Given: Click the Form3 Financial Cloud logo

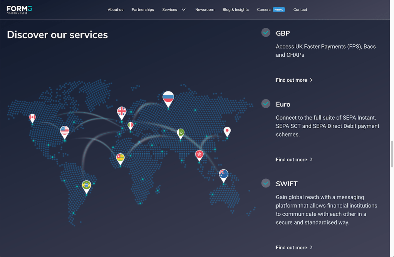Looking at the screenshot, I should (19, 10).
